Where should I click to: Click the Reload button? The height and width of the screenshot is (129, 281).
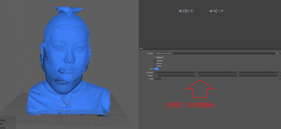point(159,57)
